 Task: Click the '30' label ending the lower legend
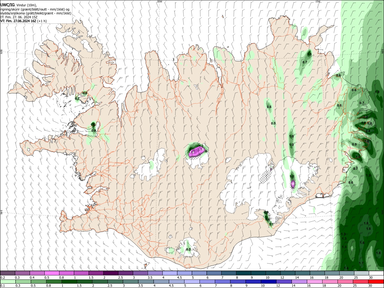point(371,286)
